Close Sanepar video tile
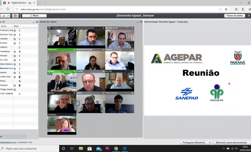251x152 pixels. point(74,71)
